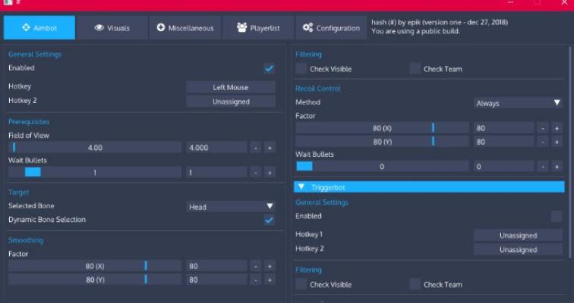The width and height of the screenshot is (574, 303).
Task: Increase Recoil X factor with plus
Action: click(x=557, y=128)
